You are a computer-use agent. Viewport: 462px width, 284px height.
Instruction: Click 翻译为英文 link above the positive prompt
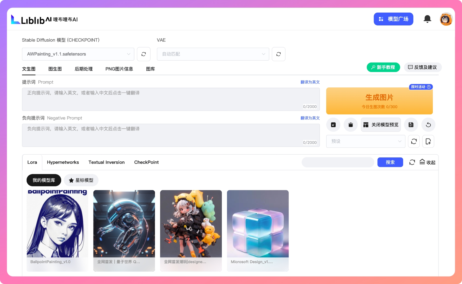tap(310, 82)
